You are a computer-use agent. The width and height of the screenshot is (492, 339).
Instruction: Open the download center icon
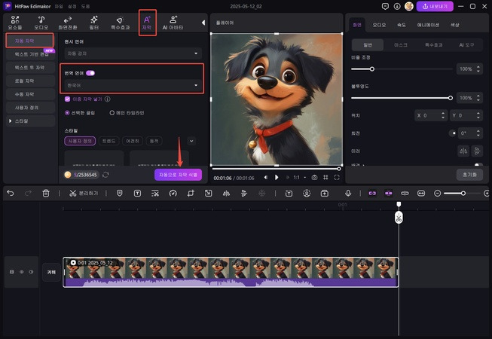(x=397, y=6)
